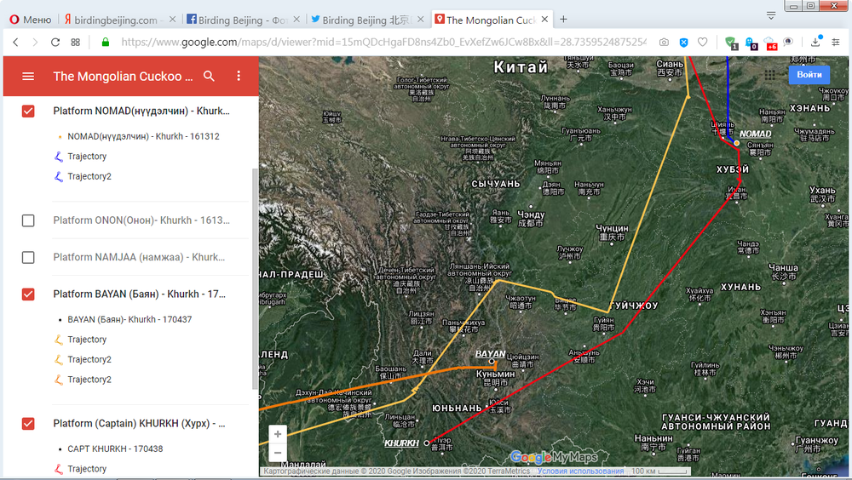Viewport: 852px width, 480px height.
Task: Click the search icon in map panel
Action: (x=210, y=77)
